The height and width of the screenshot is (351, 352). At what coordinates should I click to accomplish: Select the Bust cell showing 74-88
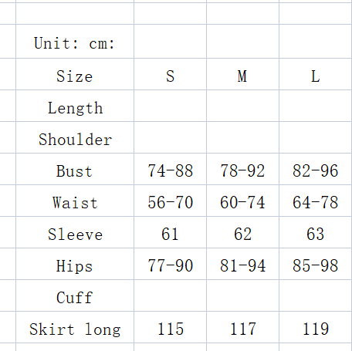170,169
